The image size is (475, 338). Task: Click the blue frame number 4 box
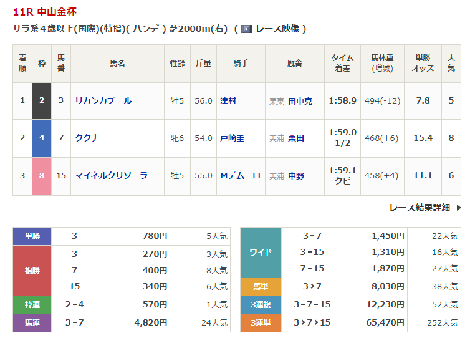coord(42,138)
